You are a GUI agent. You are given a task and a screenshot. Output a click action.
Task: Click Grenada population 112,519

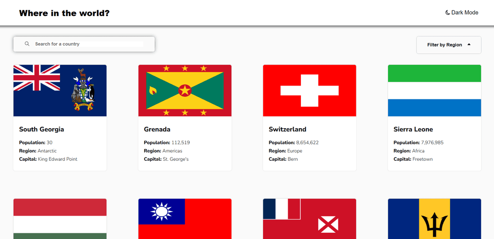(181, 142)
